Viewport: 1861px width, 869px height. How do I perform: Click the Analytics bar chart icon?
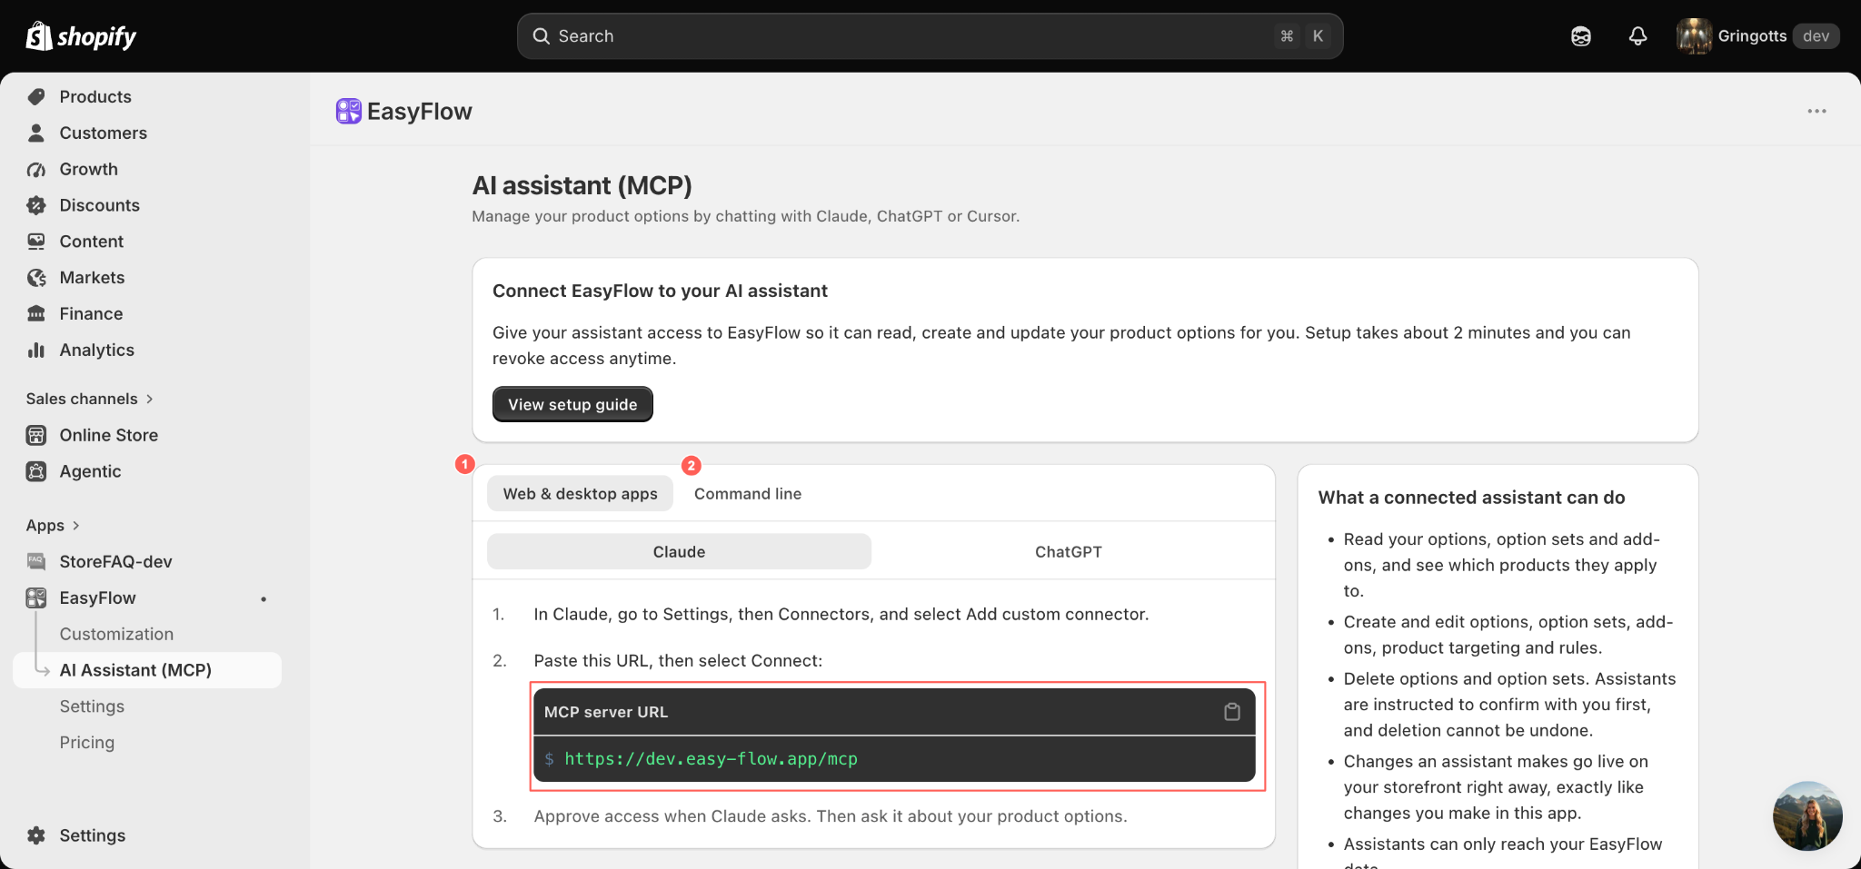tap(36, 350)
